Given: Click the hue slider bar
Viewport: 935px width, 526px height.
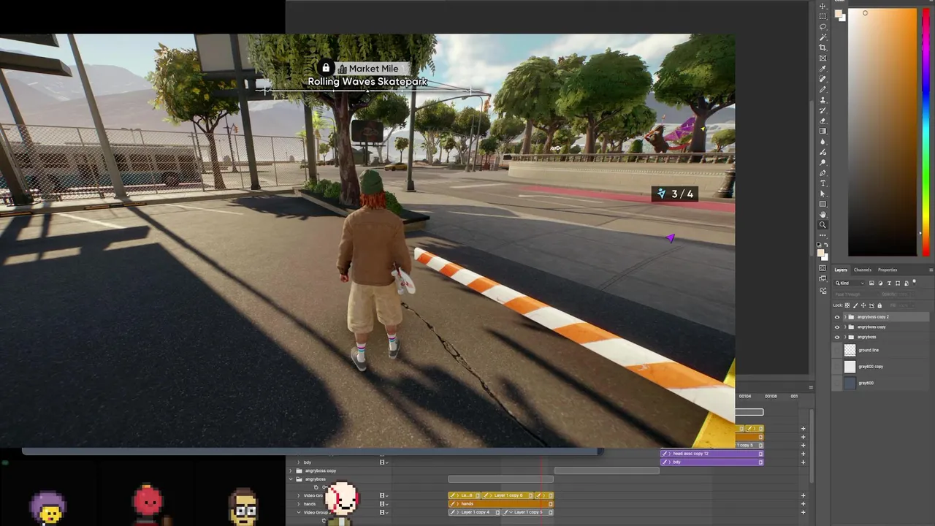Looking at the screenshot, I should [x=926, y=131].
